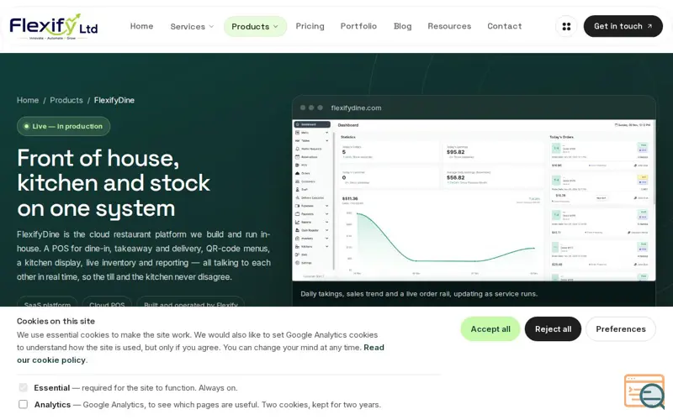
Task: Click the Settings gear icon in preview
Action: [x=298, y=263]
